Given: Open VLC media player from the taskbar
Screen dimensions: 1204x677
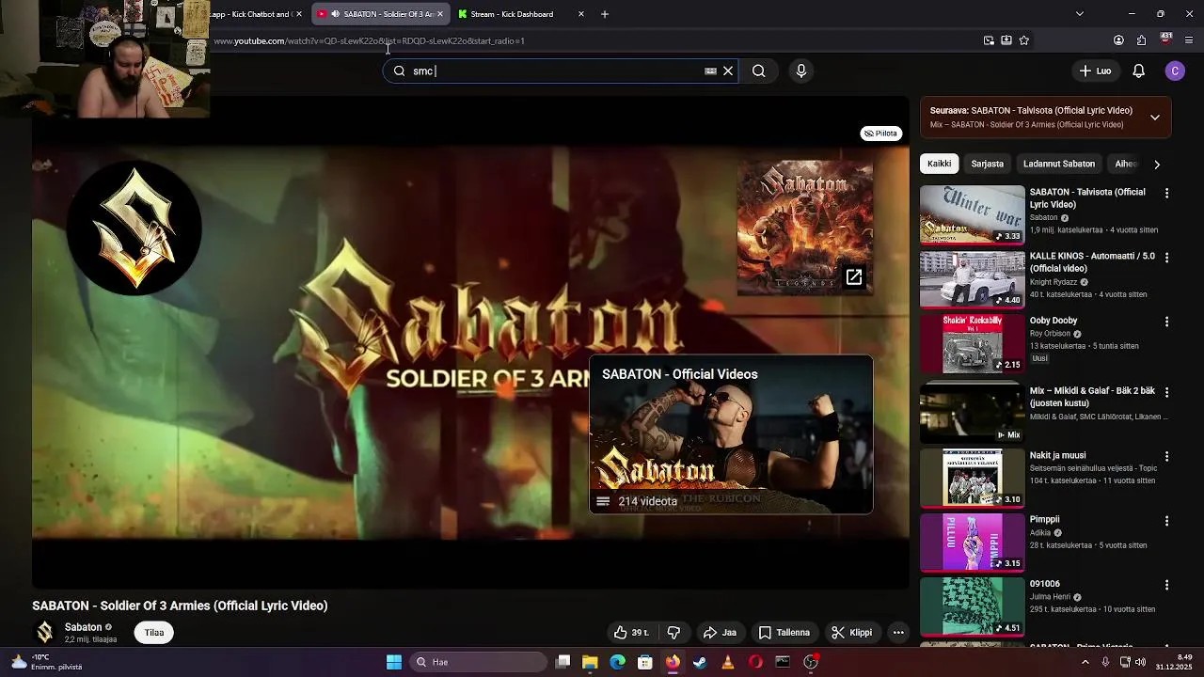Looking at the screenshot, I should click(x=727, y=662).
